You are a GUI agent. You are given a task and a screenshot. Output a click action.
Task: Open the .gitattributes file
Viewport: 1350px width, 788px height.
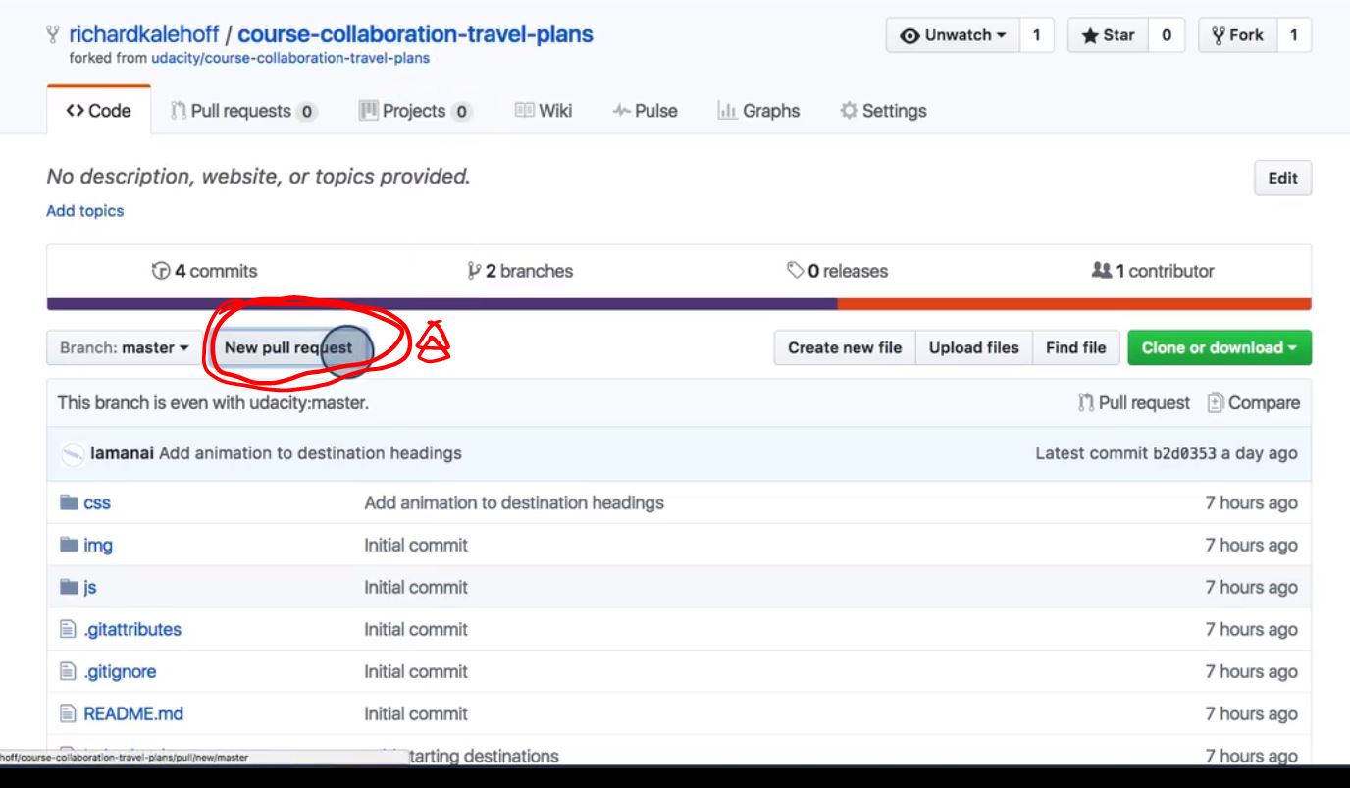pyautogui.click(x=132, y=630)
